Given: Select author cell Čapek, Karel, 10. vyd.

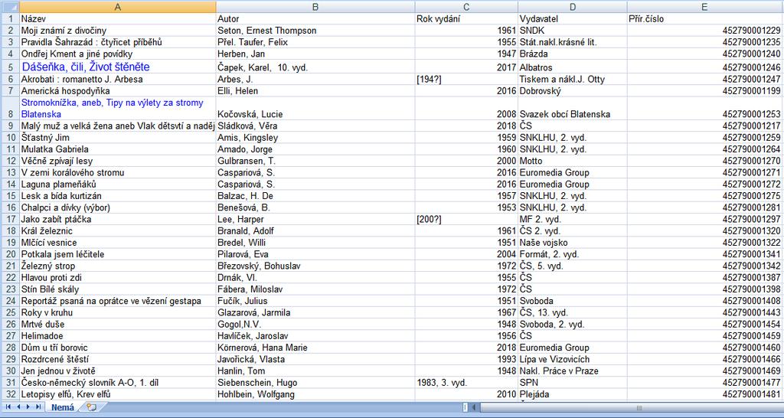Looking at the screenshot, I should tap(315, 67).
